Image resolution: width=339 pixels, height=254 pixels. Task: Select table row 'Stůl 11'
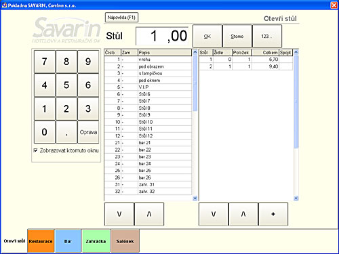tap(148, 129)
